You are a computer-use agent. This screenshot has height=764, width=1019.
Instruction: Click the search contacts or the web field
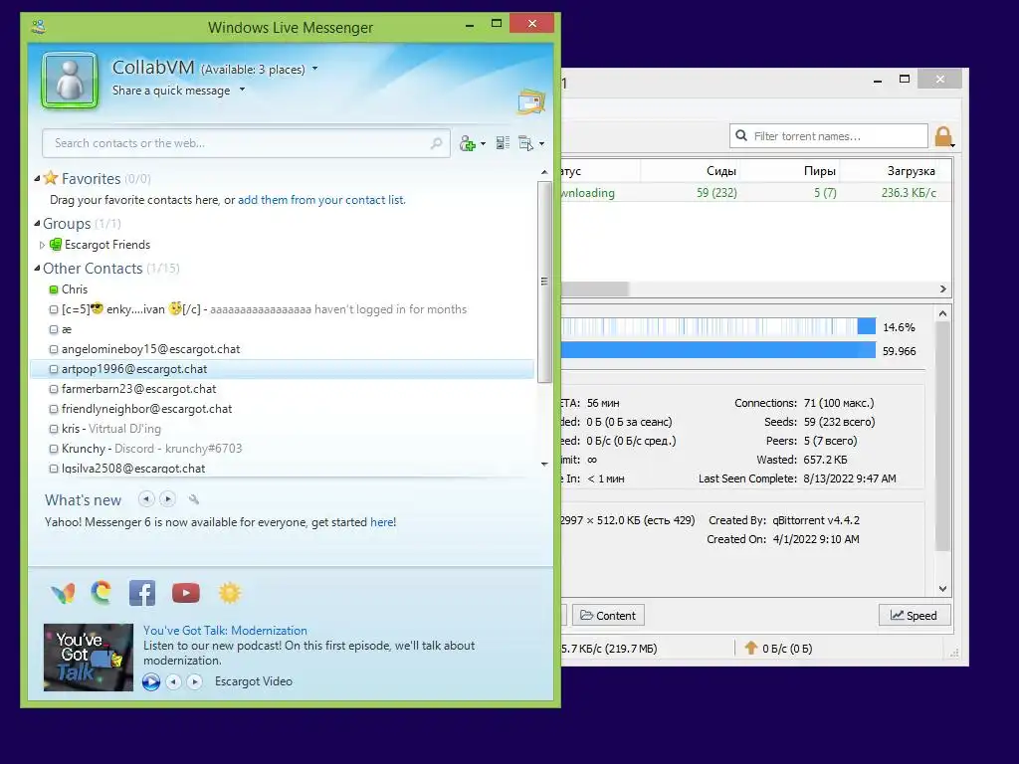click(246, 143)
